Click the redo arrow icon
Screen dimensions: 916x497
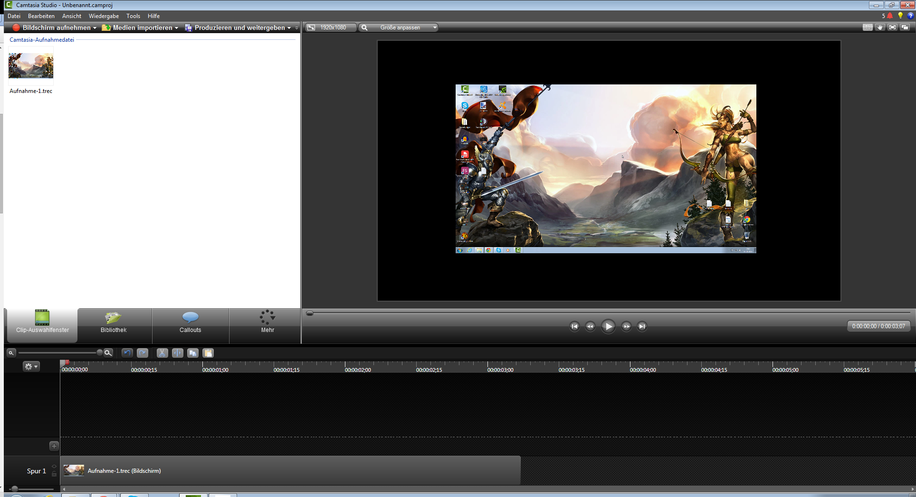coord(143,353)
